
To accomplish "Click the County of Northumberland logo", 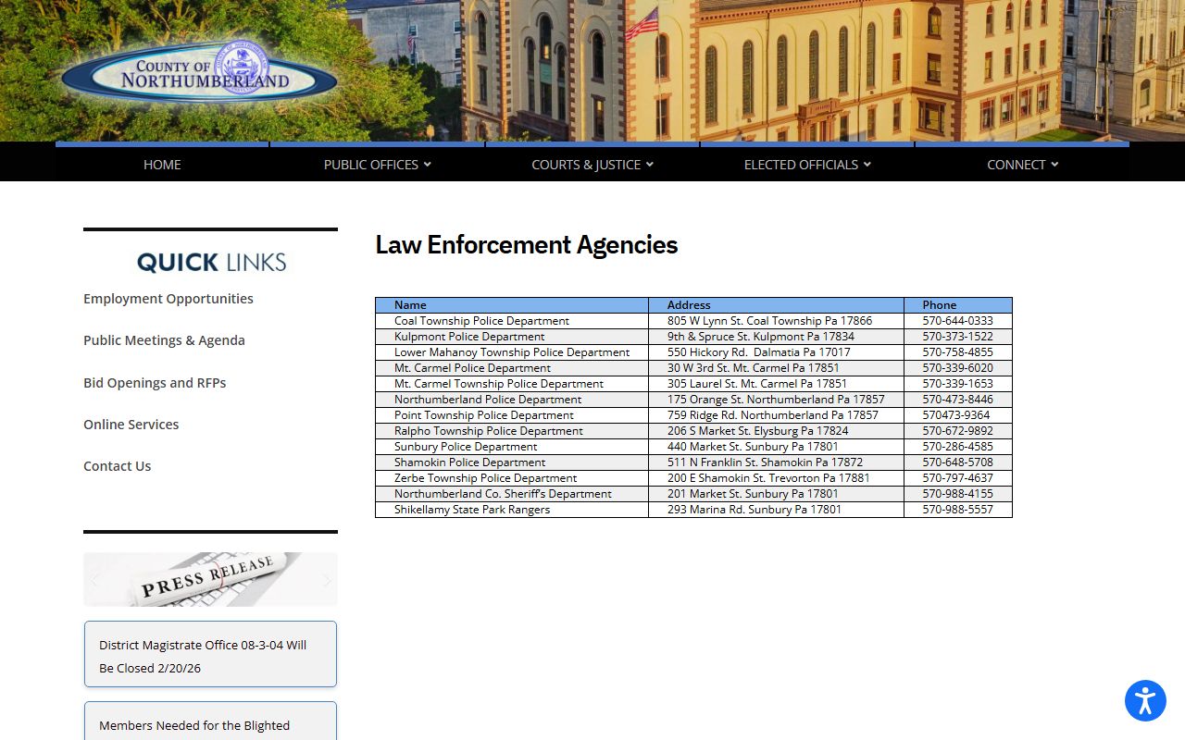I will click(199, 74).
